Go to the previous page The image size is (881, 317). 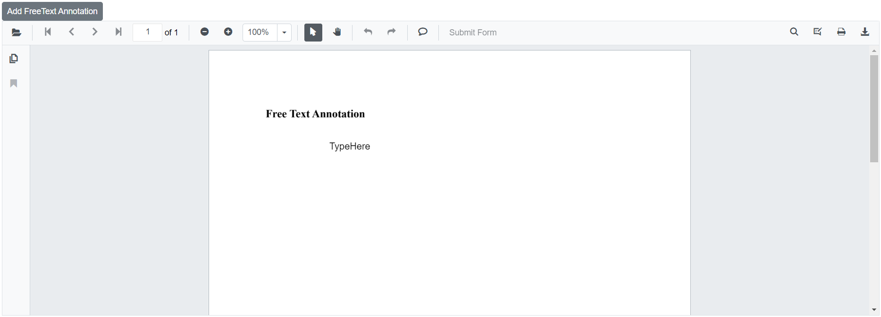click(72, 32)
